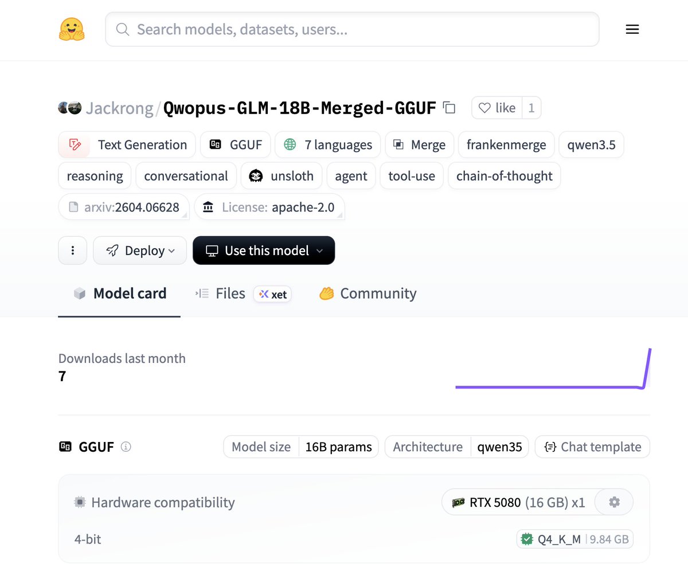
Task: Click the GGUF section logo icon
Action: (x=65, y=447)
